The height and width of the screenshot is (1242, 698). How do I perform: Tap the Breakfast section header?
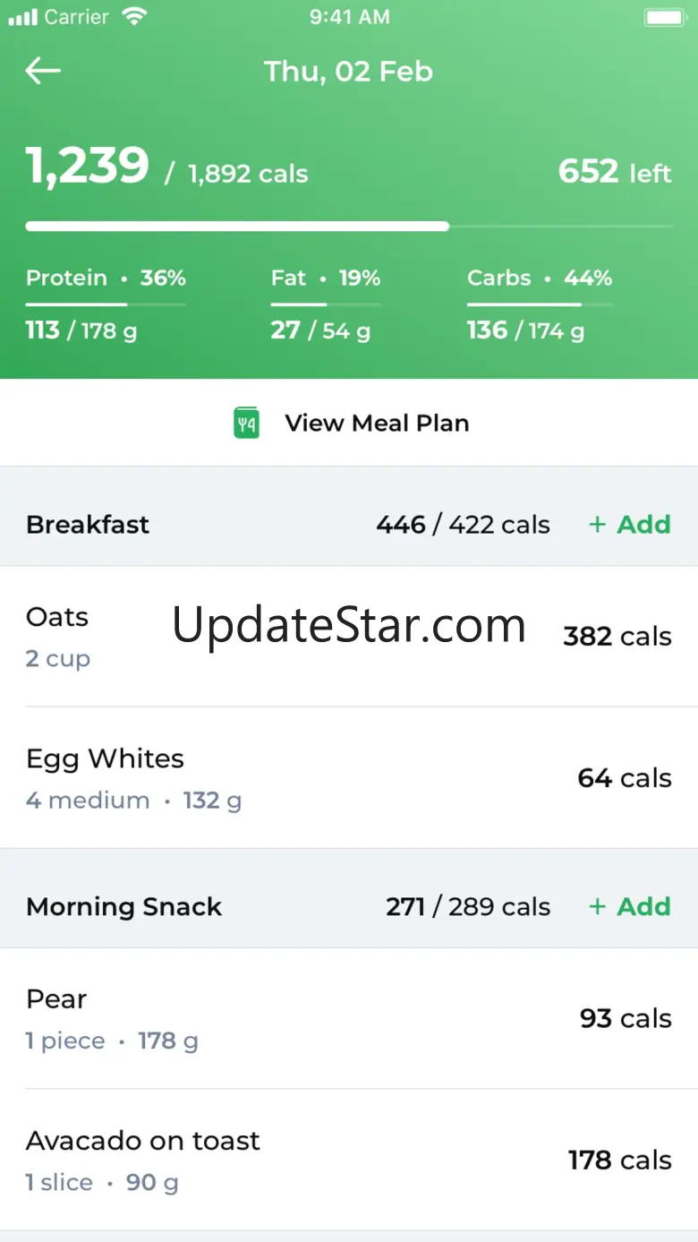pyautogui.click(x=88, y=525)
